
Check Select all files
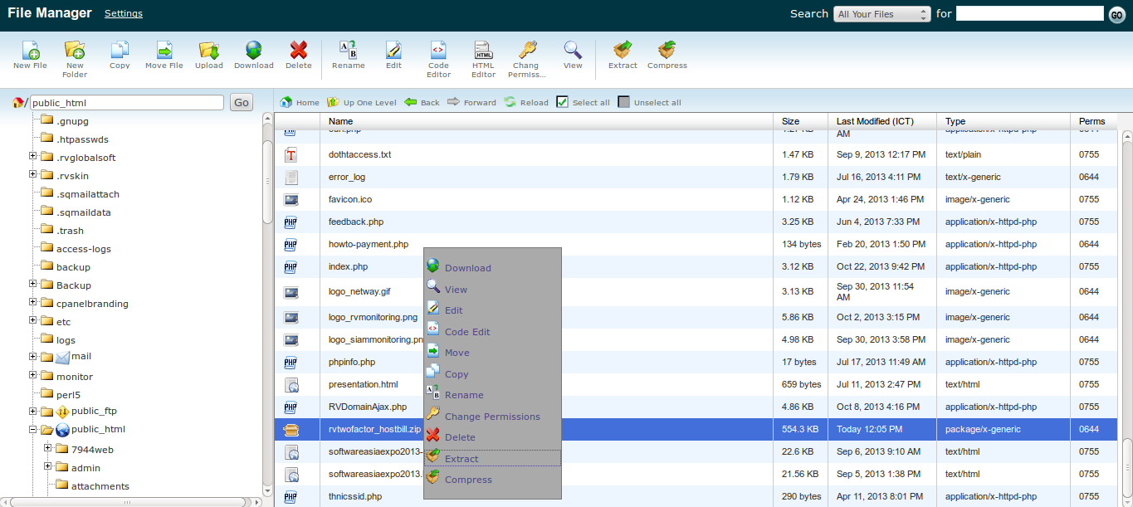click(562, 102)
